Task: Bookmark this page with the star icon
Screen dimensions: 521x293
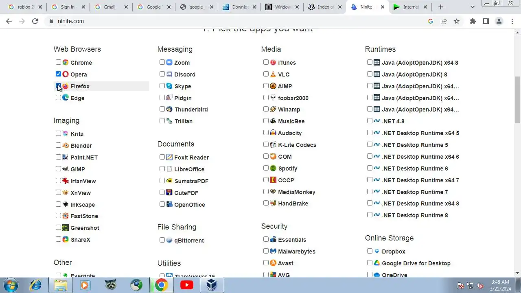Action: pos(457,21)
